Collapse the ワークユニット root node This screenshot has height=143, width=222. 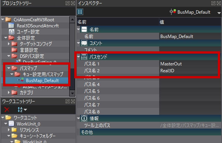[3, 118]
